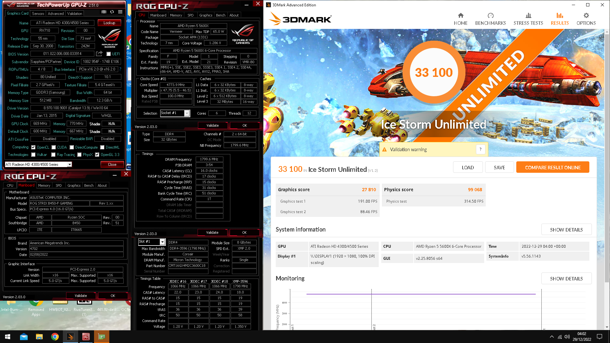
Task: Toggle the DirectCompute checkbox
Action: 72,147
